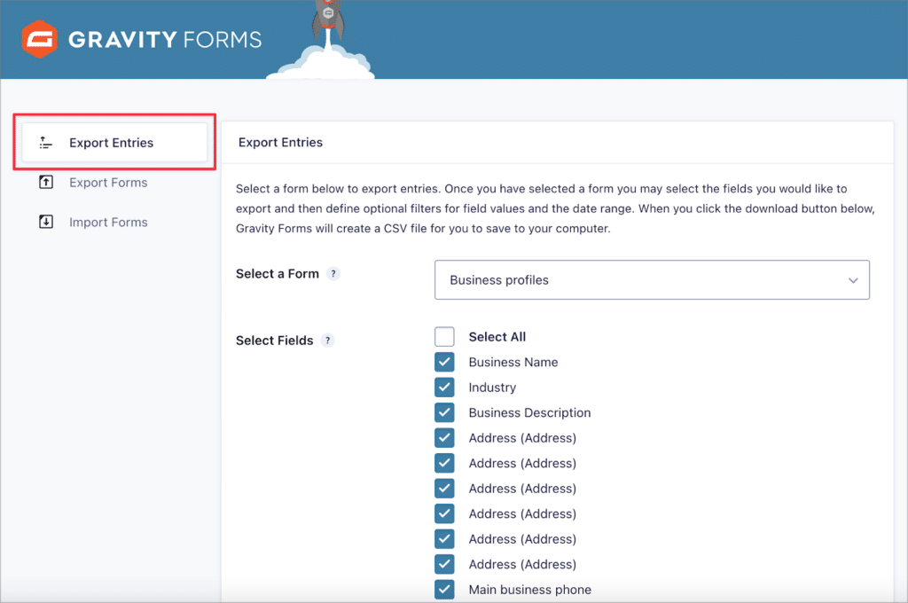Click the Business Name label
The height and width of the screenshot is (603, 908).
point(513,362)
